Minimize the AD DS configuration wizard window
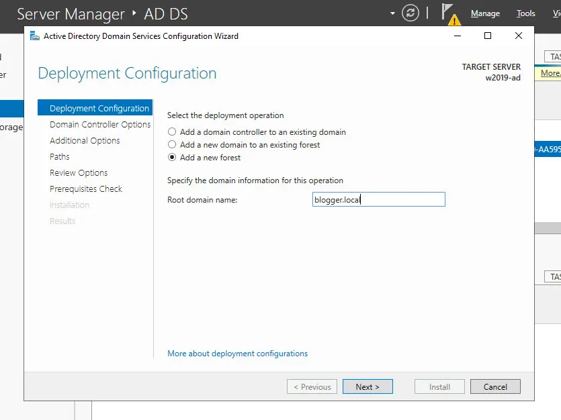The width and height of the screenshot is (561, 420). (x=458, y=36)
